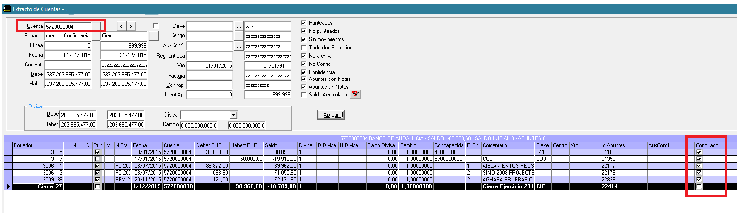This screenshot has width=737, height=213.
Task: Enable Todos los Ejercicios checkbox
Action: tap(303, 48)
